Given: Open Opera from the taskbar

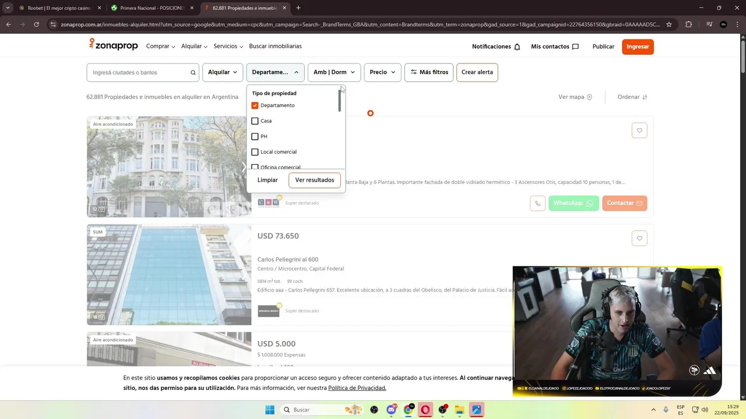Looking at the screenshot, I should point(425,410).
